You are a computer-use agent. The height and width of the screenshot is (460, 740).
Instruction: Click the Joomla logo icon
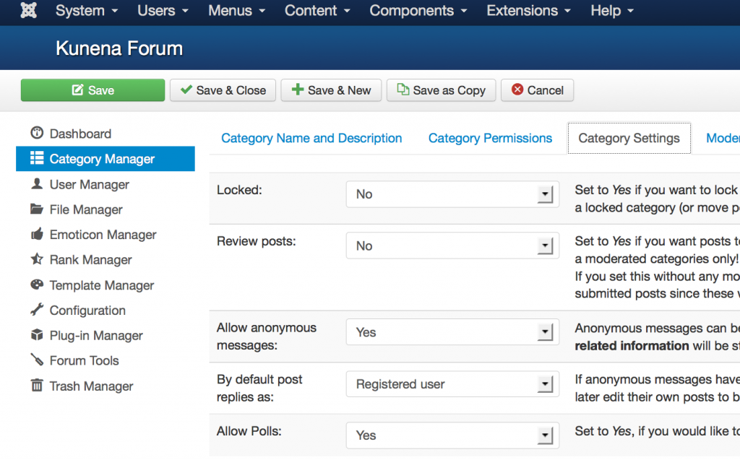[28, 10]
